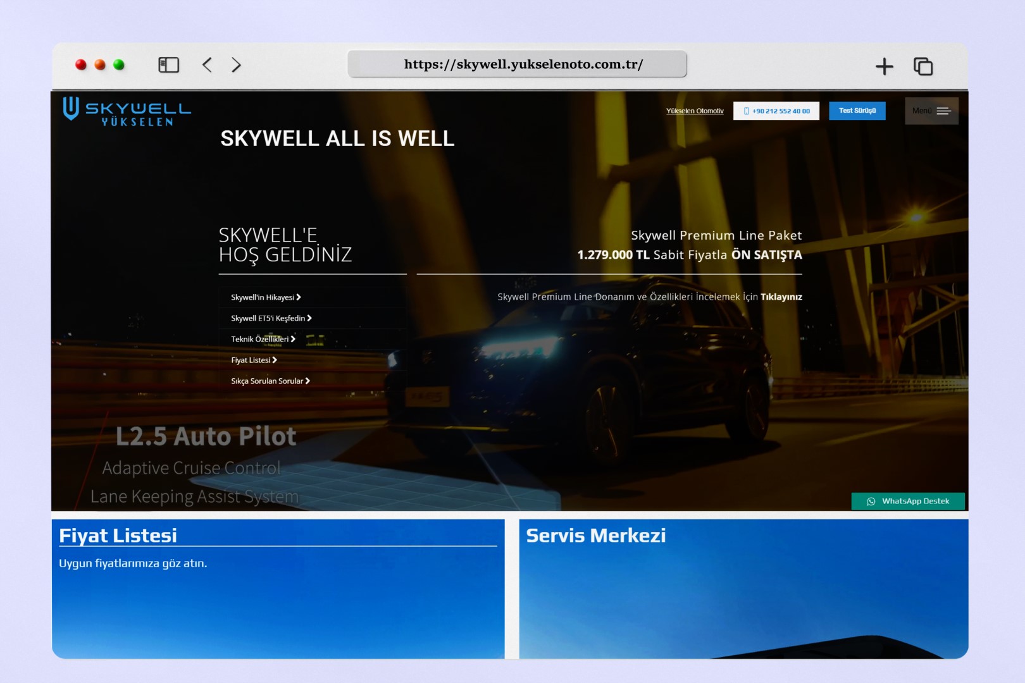Open the Skywell Yükselen logo homepage
This screenshot has height=683, width=1025.
point(127,111)
